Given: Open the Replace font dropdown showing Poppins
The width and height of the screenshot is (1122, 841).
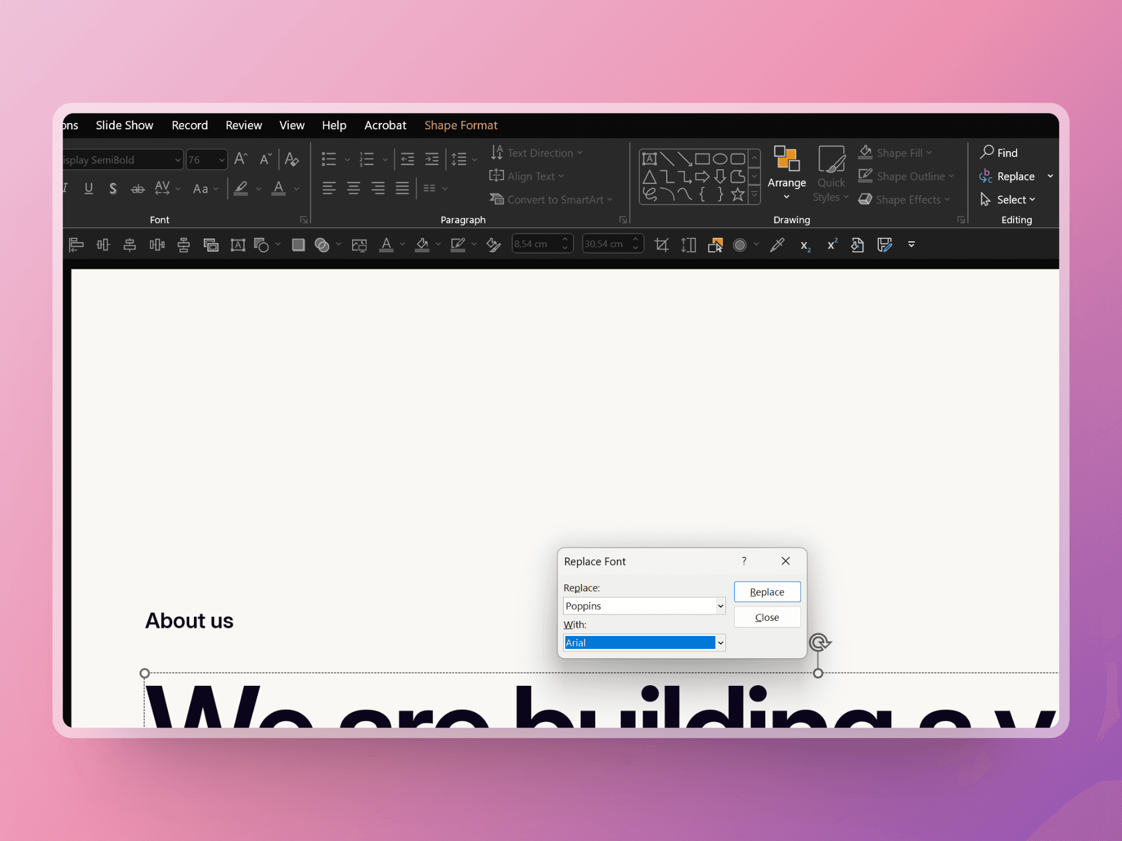Looking at the screenshot, I should tap(721, 606).
